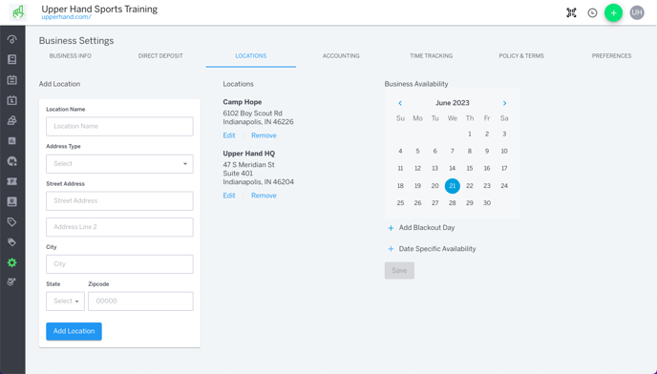The width and height of the screenshot is (657, 374).
Task: Click the 'Upper Hand HQ' location name
Action: [249, 154]
